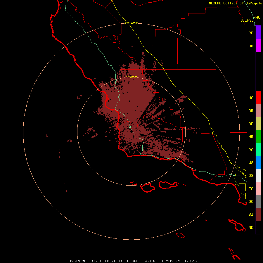The width and height of the screenshot is (263, 263).
Task: Click the UK legend label
Action: click(x=251, y=46)
